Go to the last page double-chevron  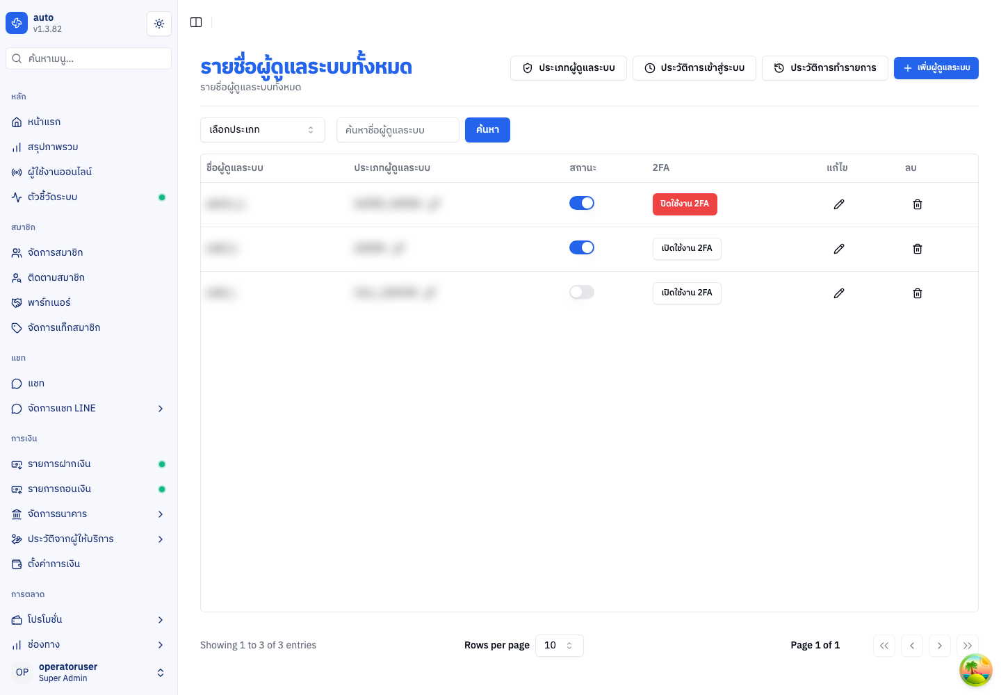coord(968,646)
